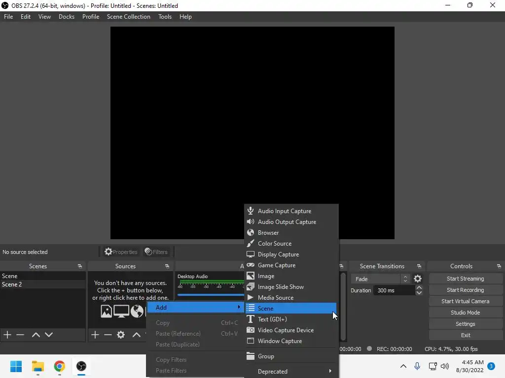The height and width of the screenshot is (378, 505).
Task: Select Scene 2 in Scenes list
Action: (43, 284)
